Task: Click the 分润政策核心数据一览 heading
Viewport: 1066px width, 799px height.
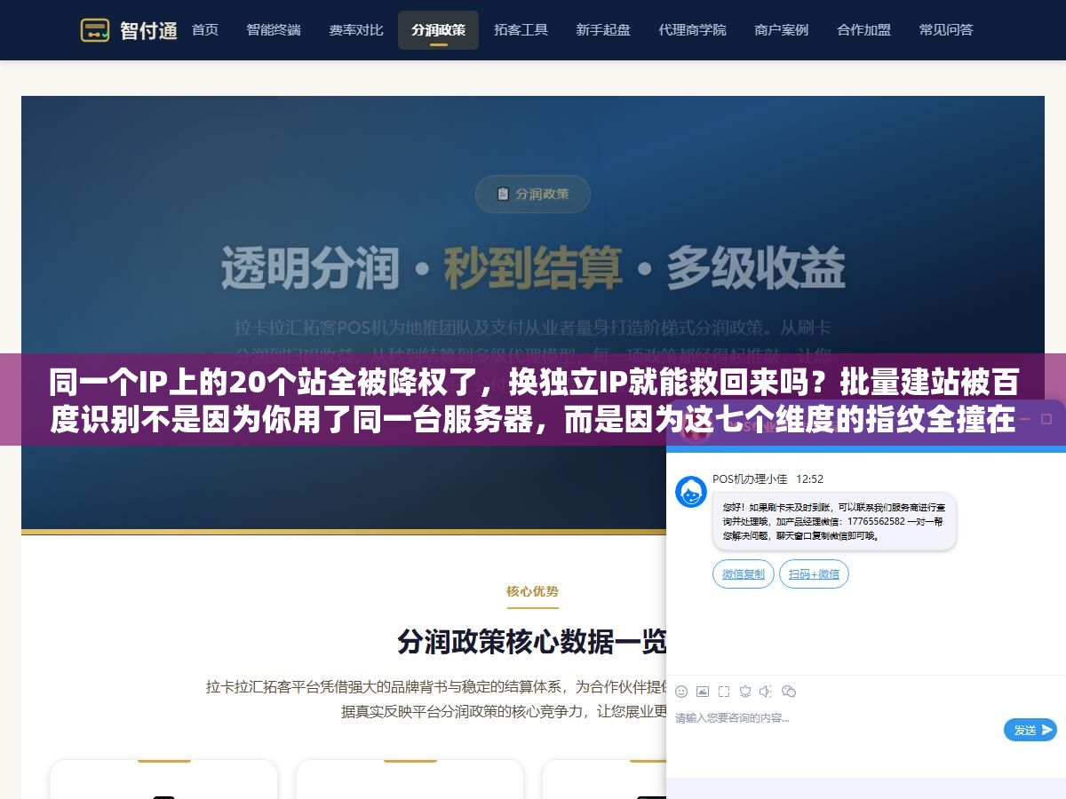Action: point(532,642)
